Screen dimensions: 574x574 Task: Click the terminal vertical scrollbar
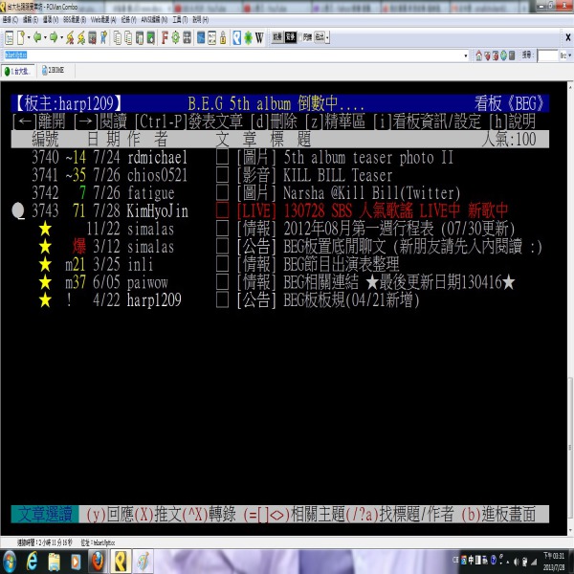click(570, 308)
